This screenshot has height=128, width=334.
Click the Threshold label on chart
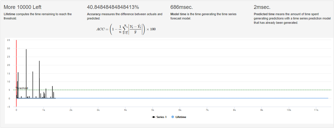pos(22,88)
